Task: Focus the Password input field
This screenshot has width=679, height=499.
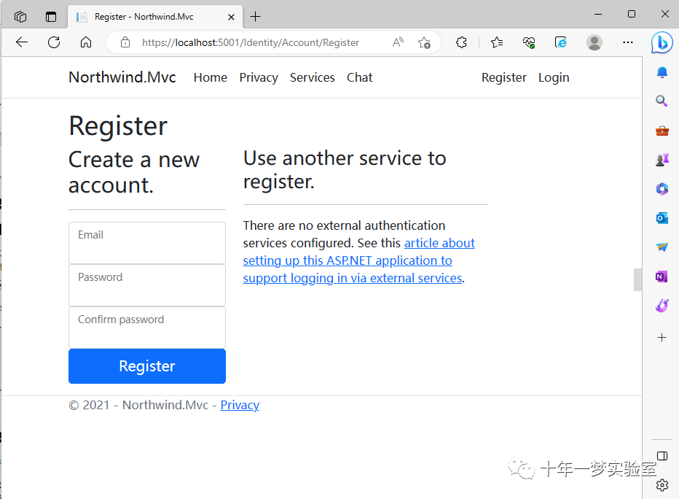Action: tap(147, 285)
